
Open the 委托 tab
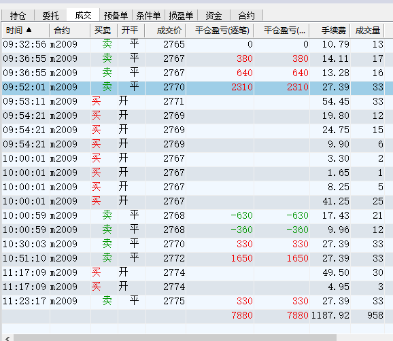click(x=50, y=16)
